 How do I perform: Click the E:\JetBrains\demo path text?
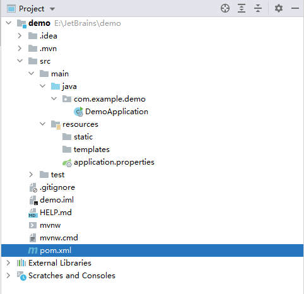[x=88, y=23]
